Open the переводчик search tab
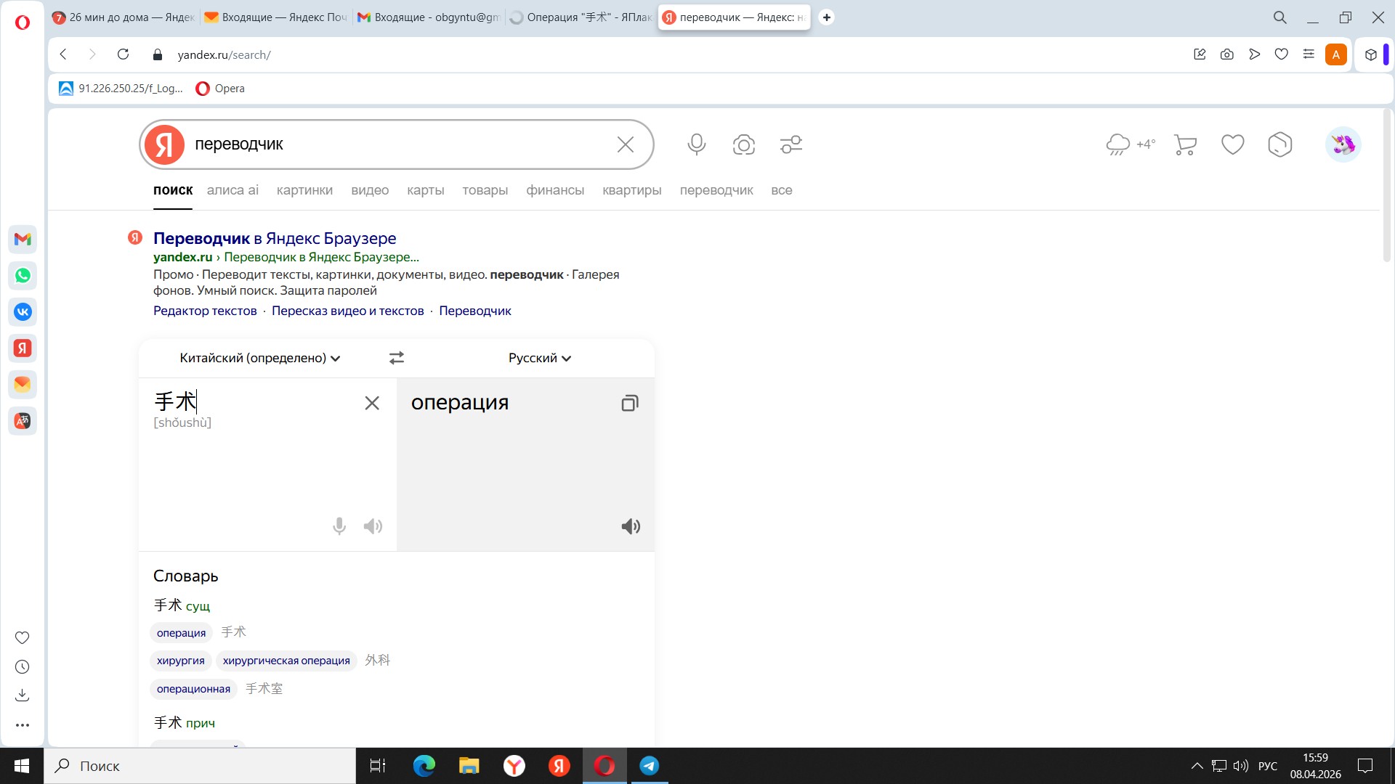Screen dimensions: 1395x784 click(x=716, y=190)
